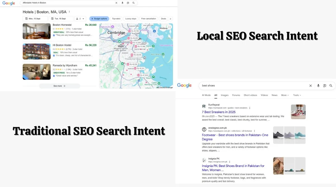Viewport: 336px width, 187px height.
Task: Click the magnifier icon in best shoes bar
Action: [331, 86]
